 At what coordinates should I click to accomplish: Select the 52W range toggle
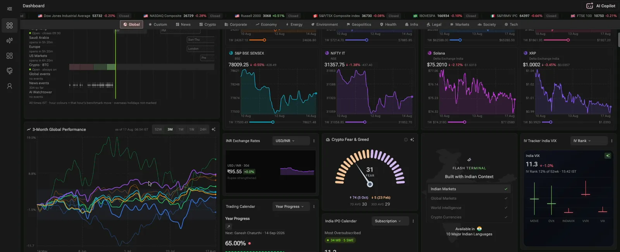tap(158, 129)
